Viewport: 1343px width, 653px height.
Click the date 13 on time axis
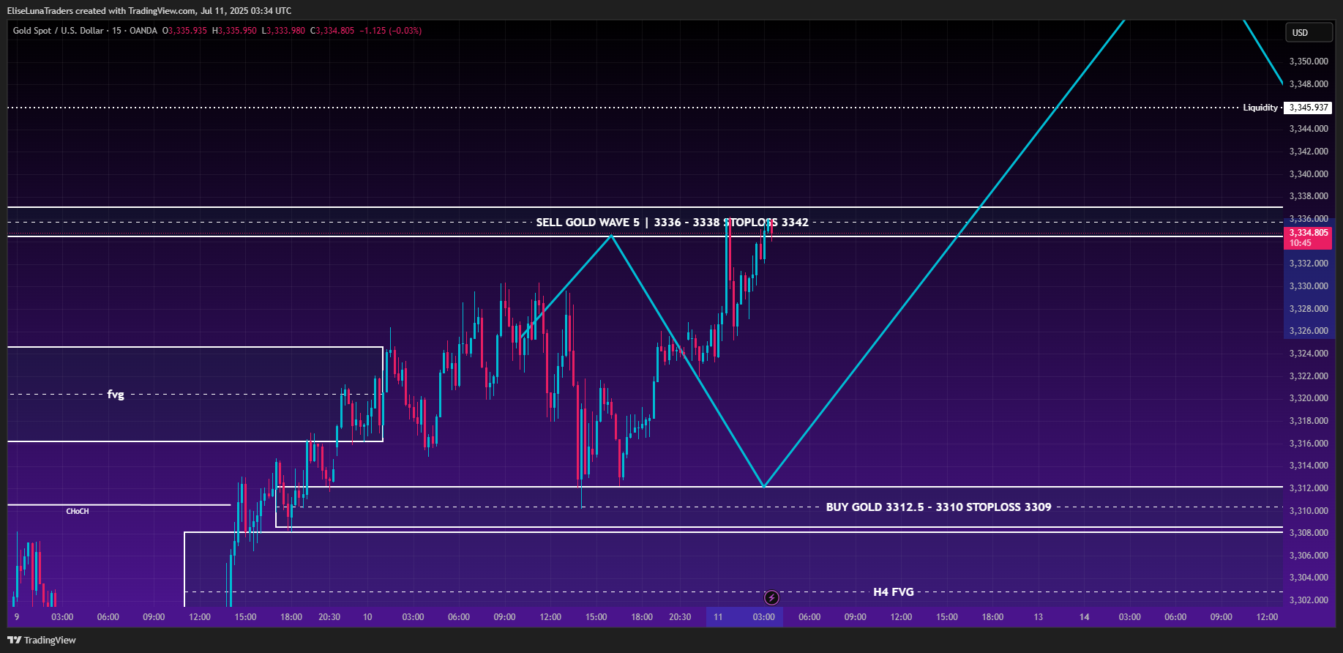1038,617
